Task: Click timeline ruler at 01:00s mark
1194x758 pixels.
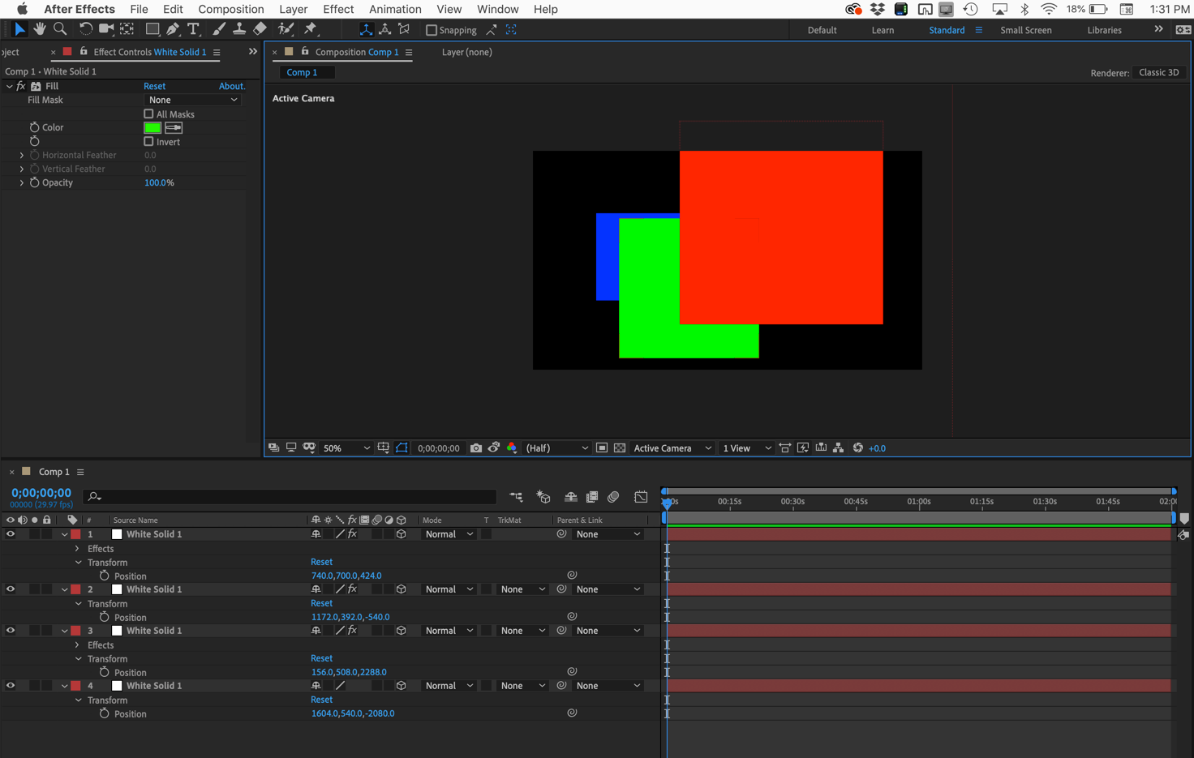Action: click(x=919, y=501)
